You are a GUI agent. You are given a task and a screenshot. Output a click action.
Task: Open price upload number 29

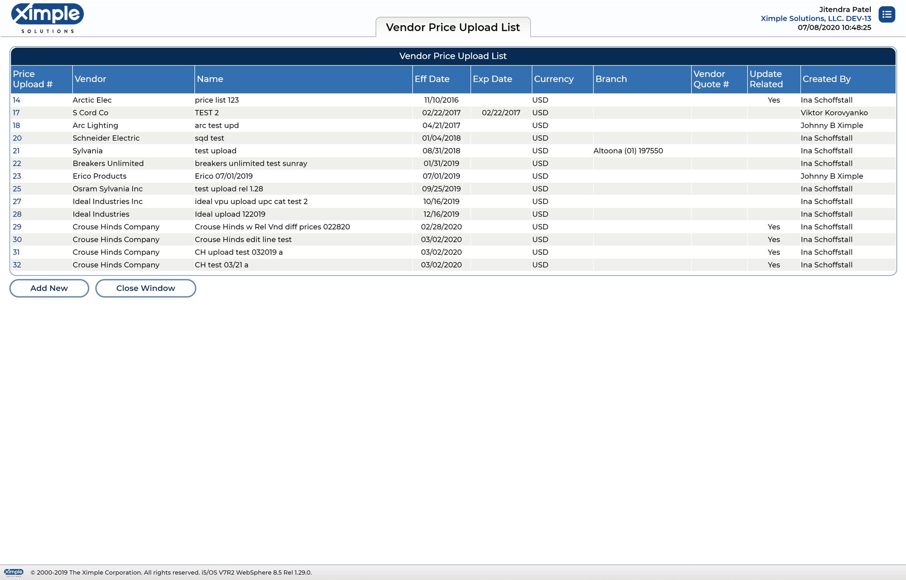pyautogui.click(x=17, y=227)
